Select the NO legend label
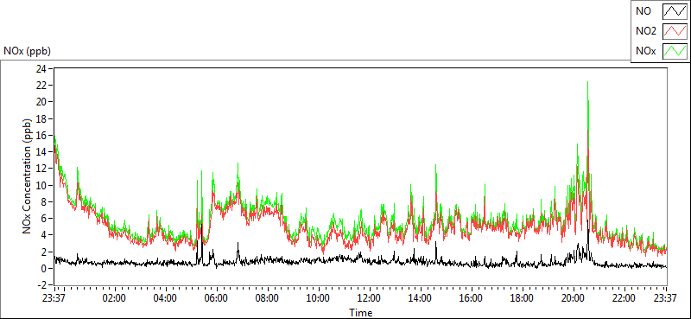This screenshot has width=691, height=319. click(x=641, y=11)
